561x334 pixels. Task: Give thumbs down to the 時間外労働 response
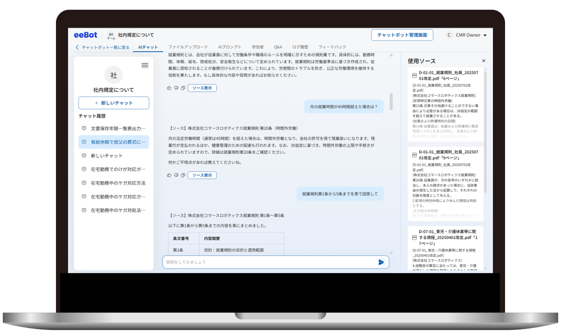coord(175,175)
